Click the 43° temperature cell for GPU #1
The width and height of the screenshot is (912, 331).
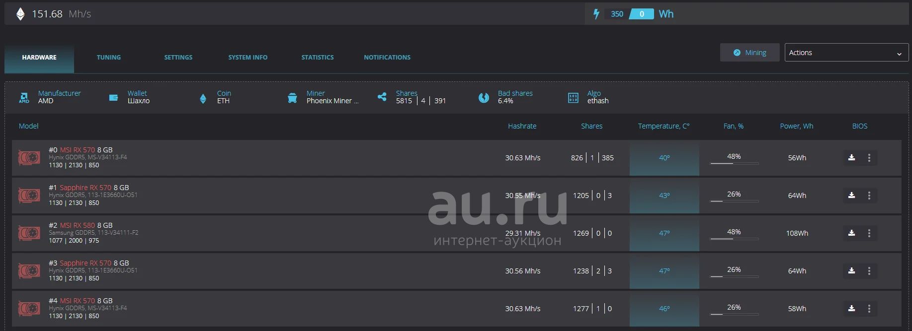pyautogui.click(x=664, y=196)
